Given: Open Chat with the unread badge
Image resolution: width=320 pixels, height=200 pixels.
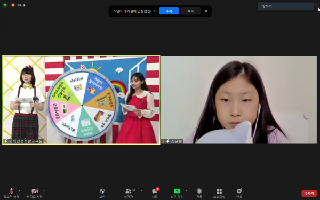Looking at the screenshot, I should (155, 191).
